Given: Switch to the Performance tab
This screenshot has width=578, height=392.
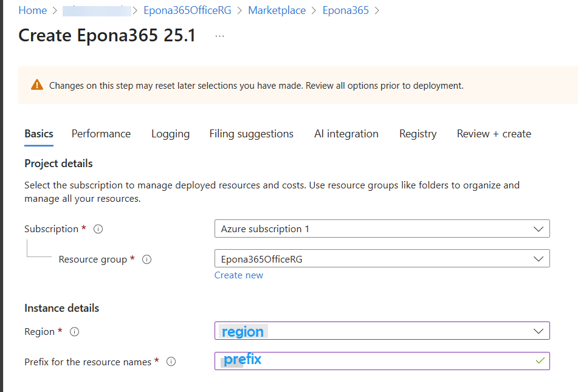Looking at the screenshot, I should [x=101, y=134].
